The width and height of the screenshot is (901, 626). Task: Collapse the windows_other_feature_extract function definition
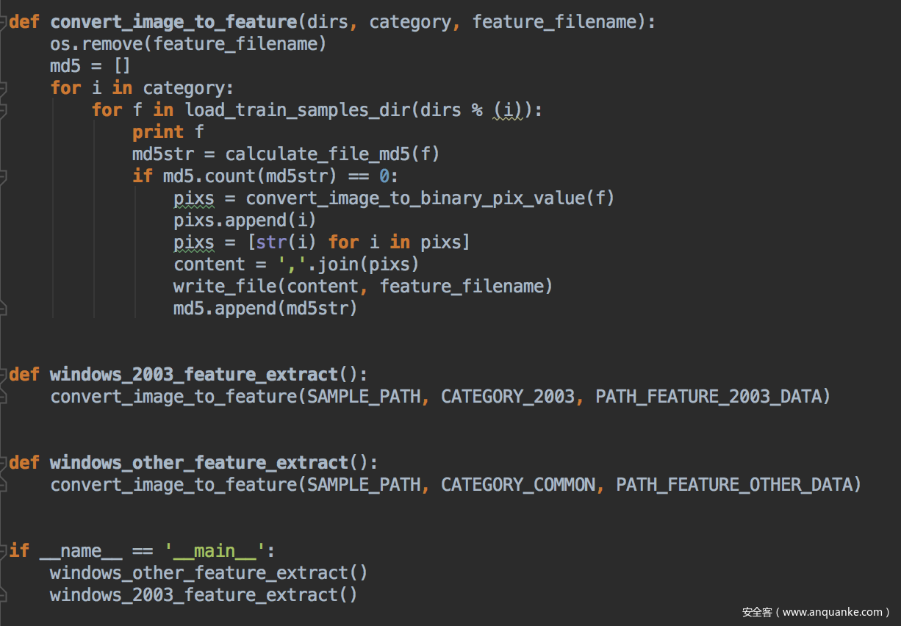(4, 463)
